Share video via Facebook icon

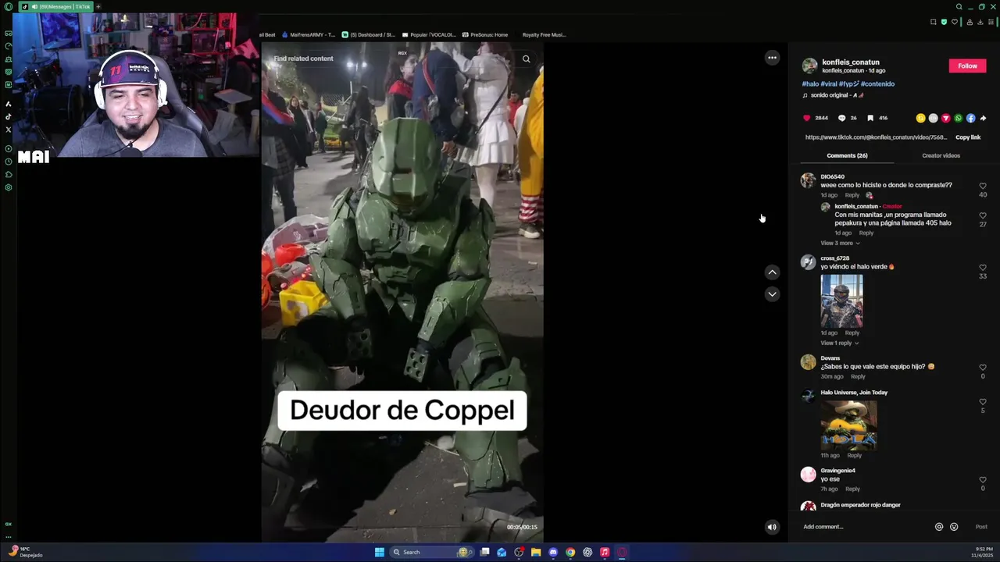970,118
